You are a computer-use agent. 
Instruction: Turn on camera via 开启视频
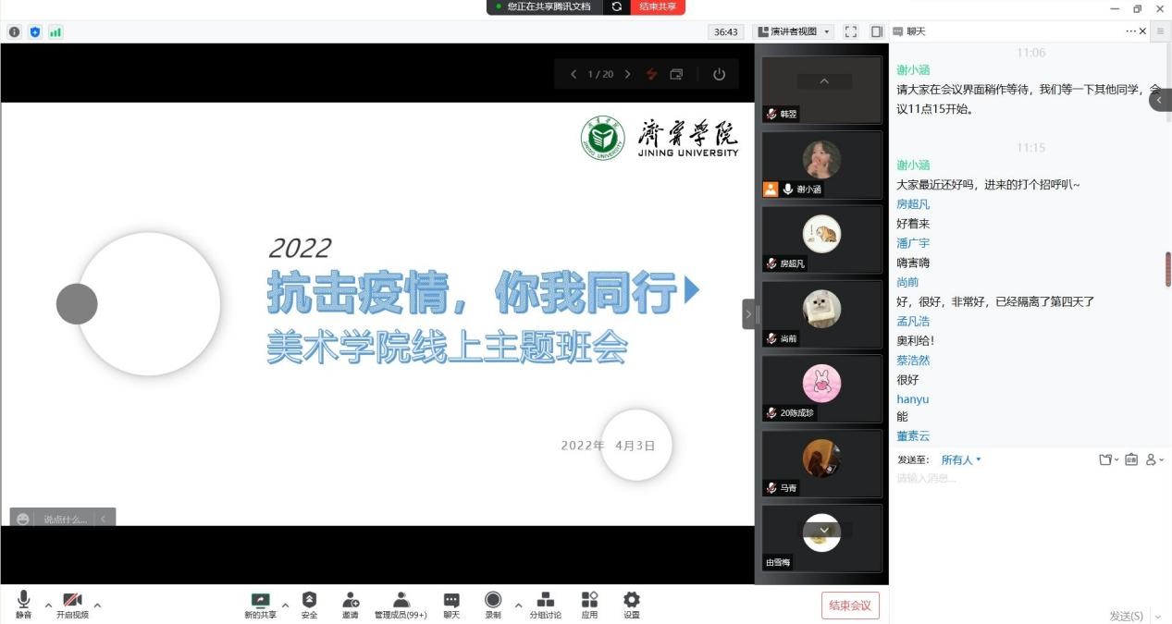(x=72, y=605)
